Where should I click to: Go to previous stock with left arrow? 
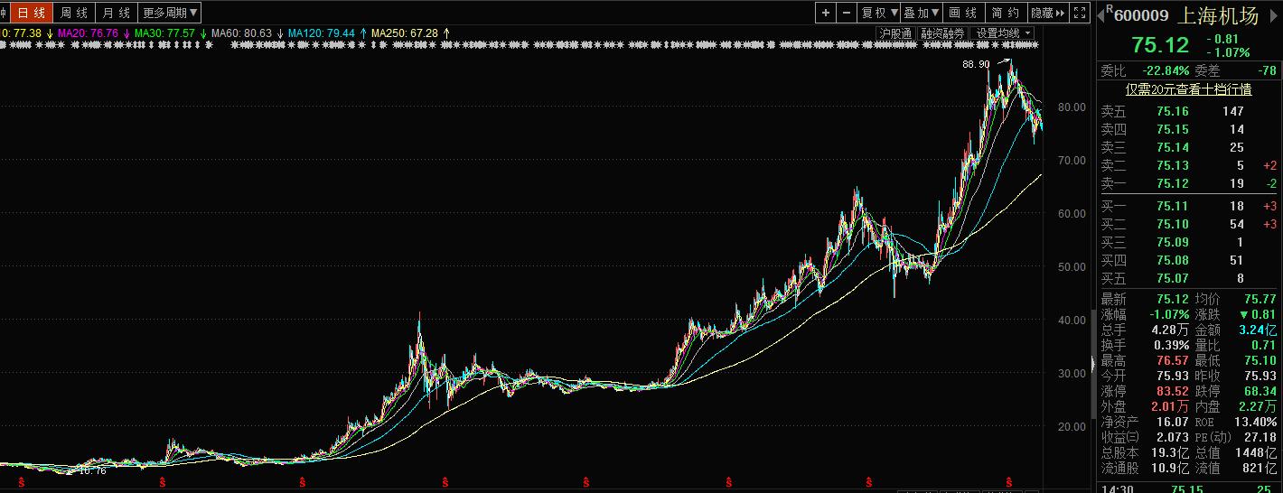[x=1101, y=16]
